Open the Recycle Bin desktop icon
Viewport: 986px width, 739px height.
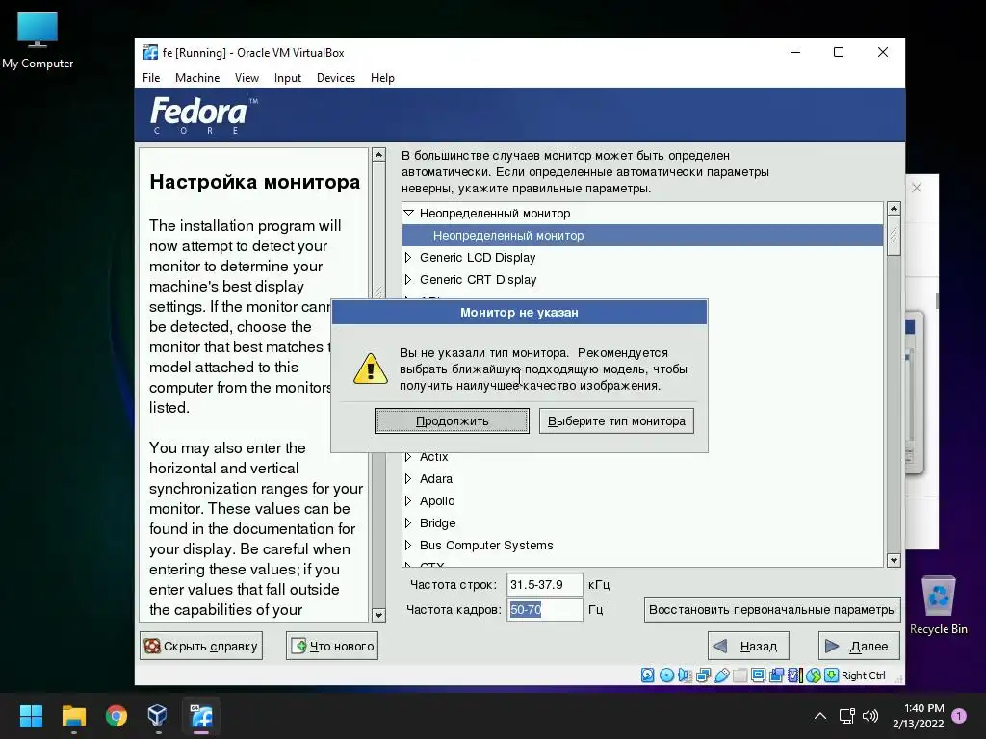[938, 605]
